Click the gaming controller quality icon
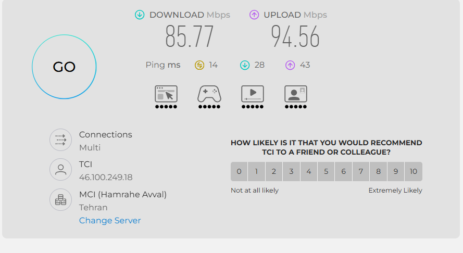 pos(209,94)
